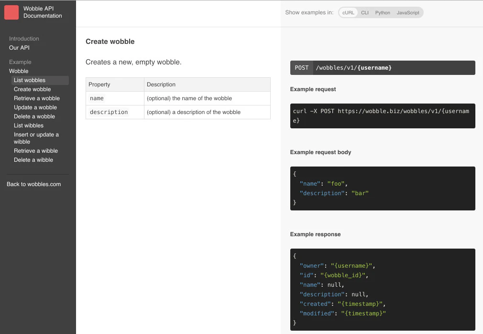Click the "created": "{timestamp}" line
Image resolution: width=483 pixels, height=334 pixels.
(x=342, y=304)
